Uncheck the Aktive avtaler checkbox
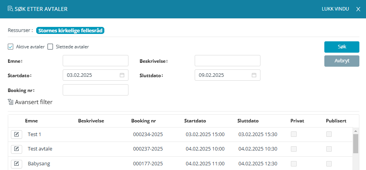The height and width of the screenshot is (170, 366). pyautogui.click(x=11, y=47)
